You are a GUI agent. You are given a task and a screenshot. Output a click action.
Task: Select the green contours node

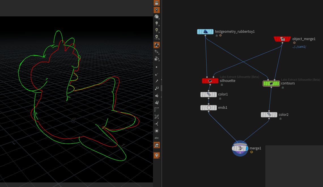pos(271,84)
